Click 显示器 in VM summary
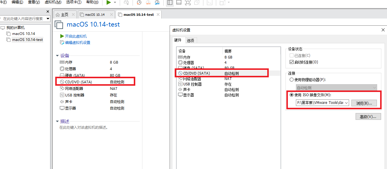This screenshot has height=169, width=387. 70,108
